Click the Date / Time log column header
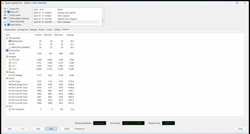 point(45,10)
